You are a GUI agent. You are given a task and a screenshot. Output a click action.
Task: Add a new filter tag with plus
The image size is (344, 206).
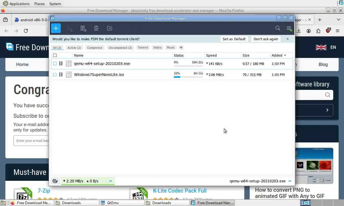click(x=181, y=47)
